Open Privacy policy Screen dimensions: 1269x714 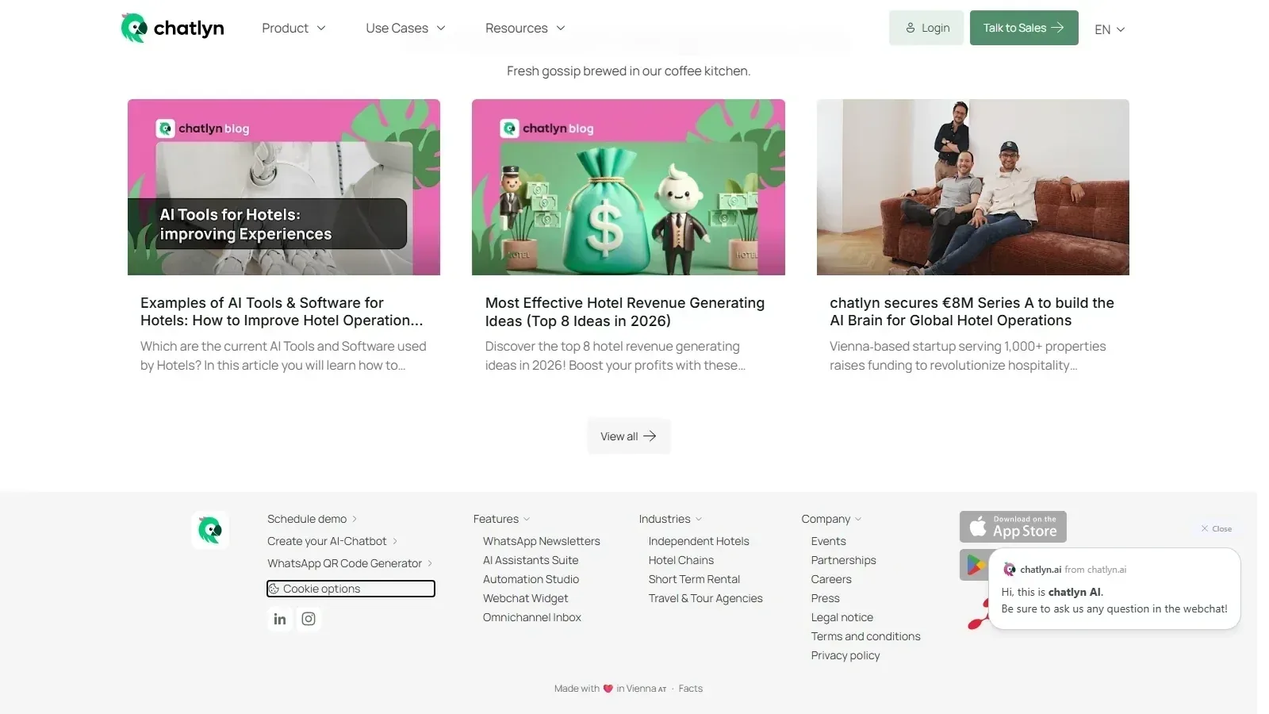tap(845, 655)
